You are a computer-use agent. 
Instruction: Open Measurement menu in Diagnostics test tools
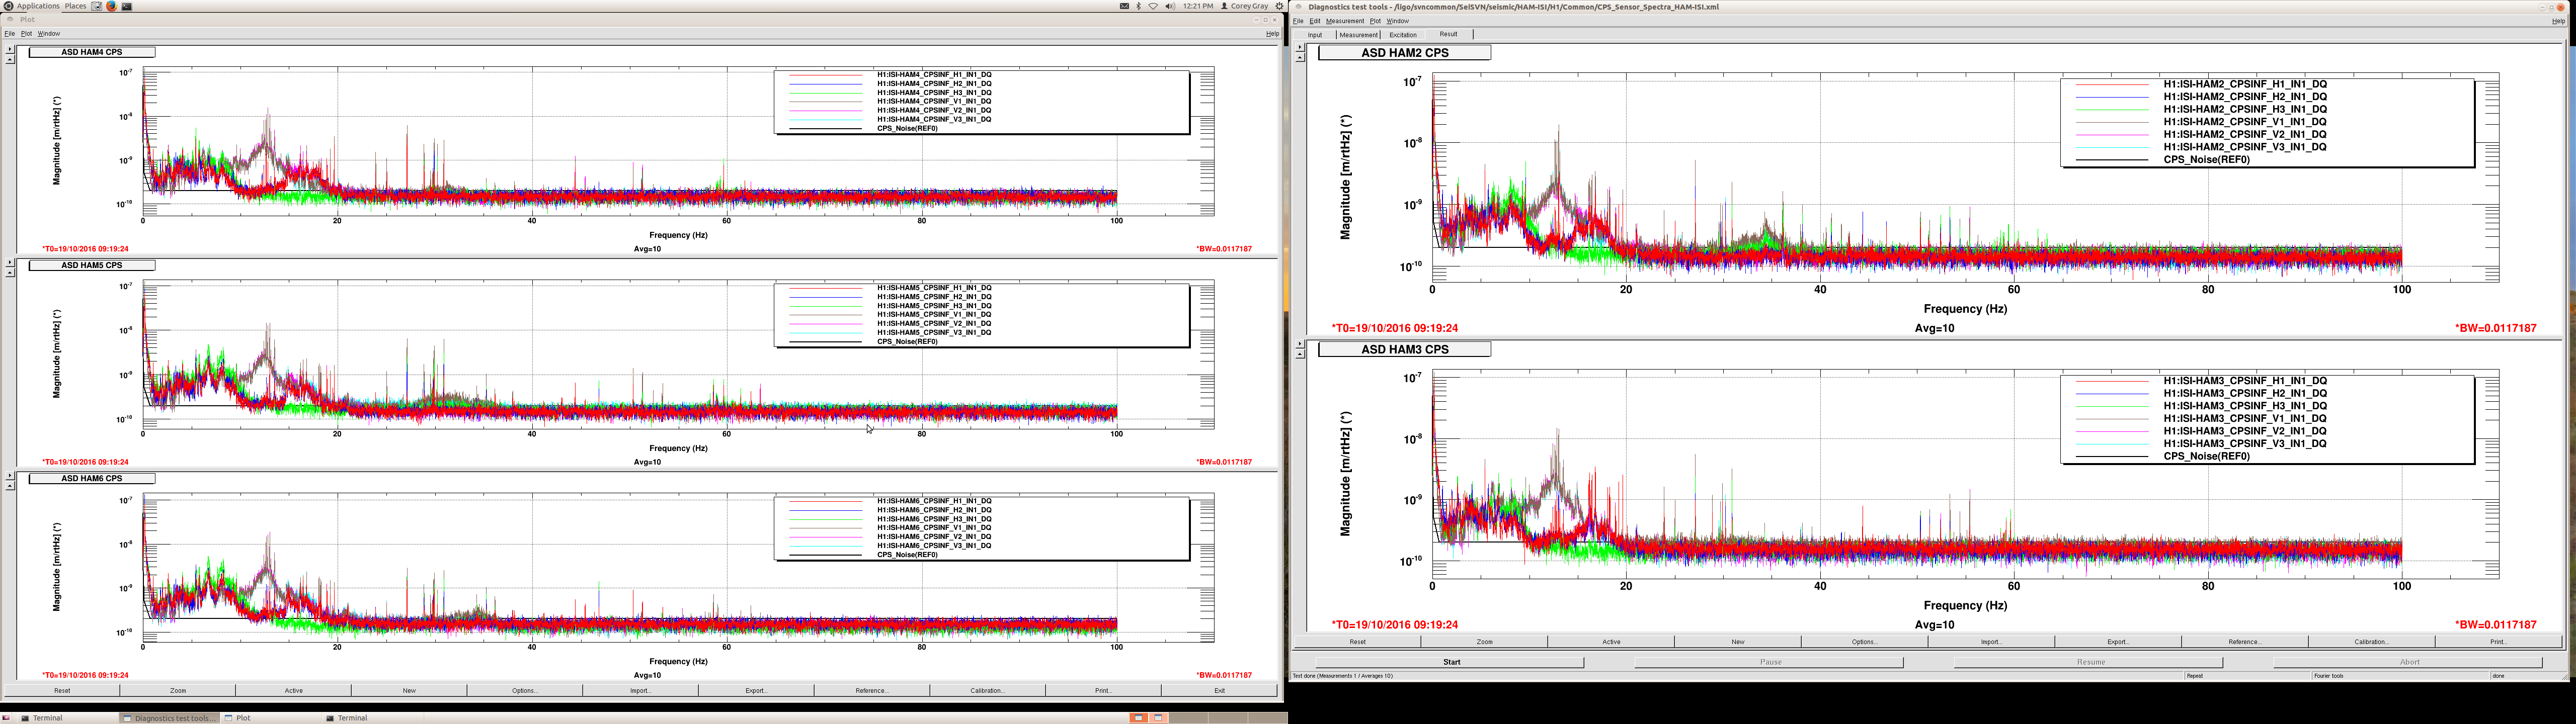pyautogui.click(x=1345, y=21)
